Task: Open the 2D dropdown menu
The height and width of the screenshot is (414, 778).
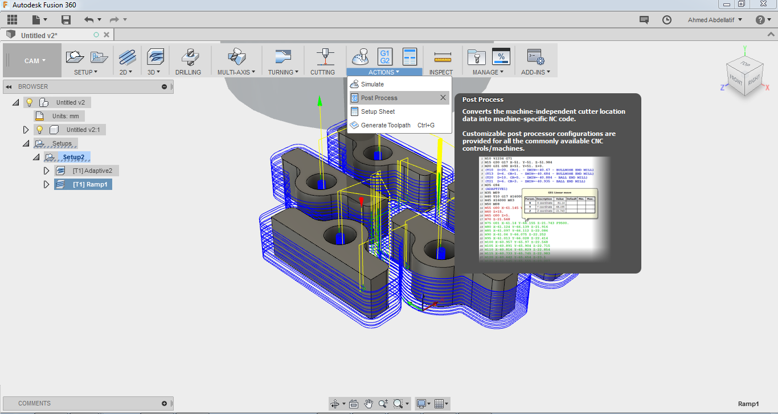Action: click(125, 72)
